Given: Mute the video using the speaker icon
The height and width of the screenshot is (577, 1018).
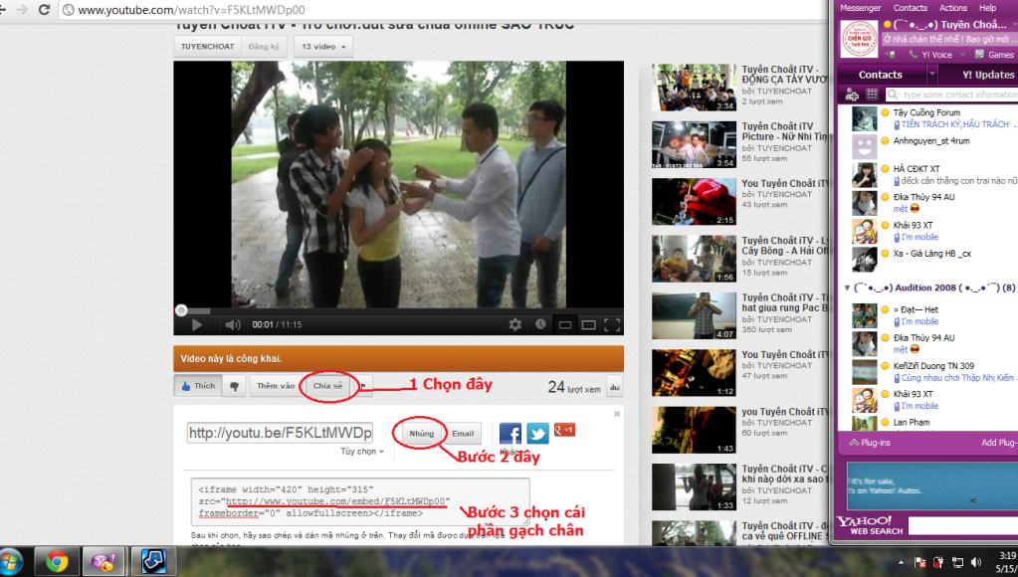Looking at the screenshot, I should click(x=231, y=324).
